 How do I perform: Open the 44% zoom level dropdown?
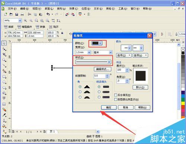20,20
